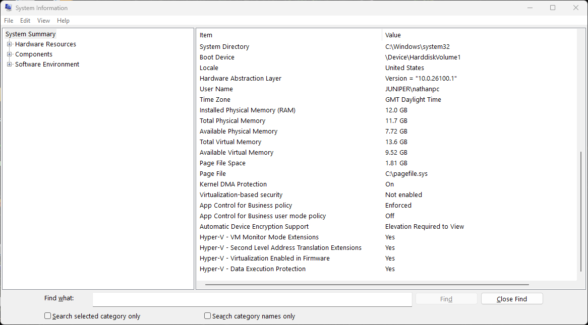Click the Close Find button
The width and height of the screenshot is (588, 325).
[512, 299]
